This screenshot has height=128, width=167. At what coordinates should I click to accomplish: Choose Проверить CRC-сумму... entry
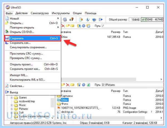pyautogui.click(x=33, y=58)
